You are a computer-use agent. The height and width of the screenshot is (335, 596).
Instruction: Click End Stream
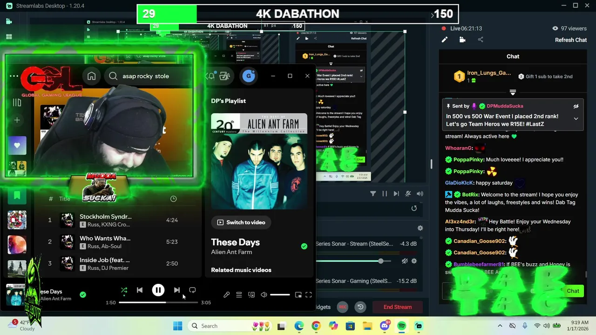tap(398, 307)
